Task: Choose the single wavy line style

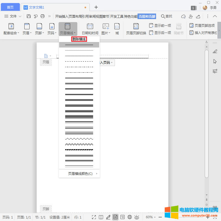Action: coord(79,139)
